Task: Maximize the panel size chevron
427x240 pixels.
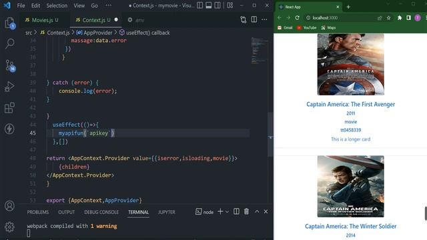Action: pyautogui.click(x=257, y=211)
